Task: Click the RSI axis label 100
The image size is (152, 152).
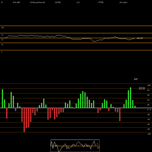Action: (2, 28)
